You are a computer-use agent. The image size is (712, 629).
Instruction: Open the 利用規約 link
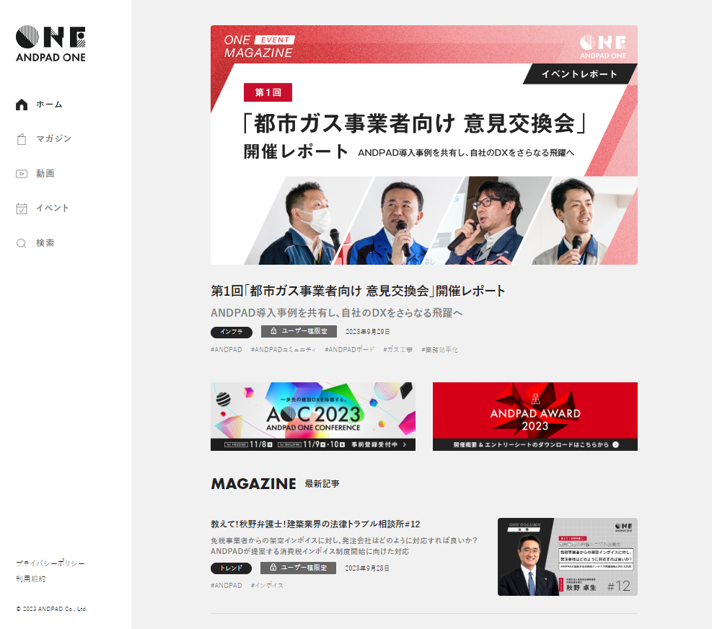[30, 579]
